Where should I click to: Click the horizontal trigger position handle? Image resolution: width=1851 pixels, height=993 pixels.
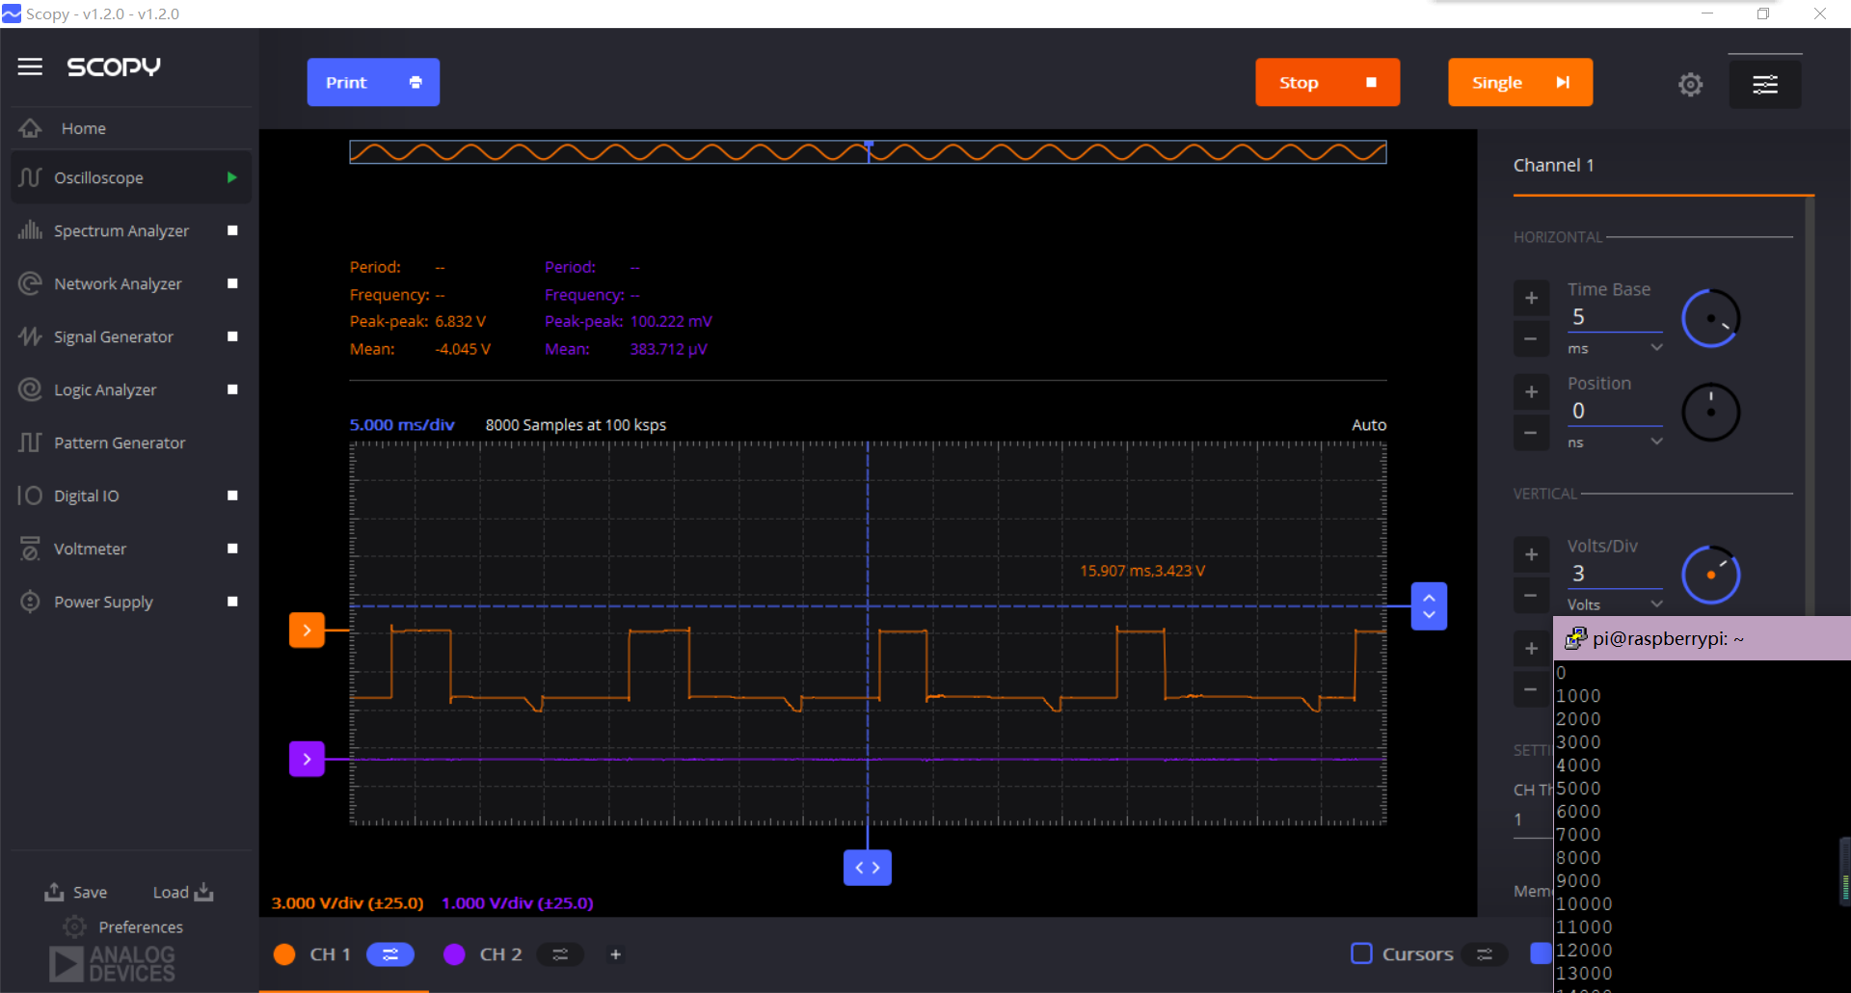point(868,868)
